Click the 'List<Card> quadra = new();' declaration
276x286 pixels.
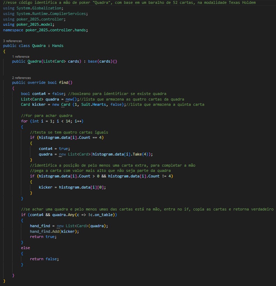pyautogui.click(x=50, y=99)
